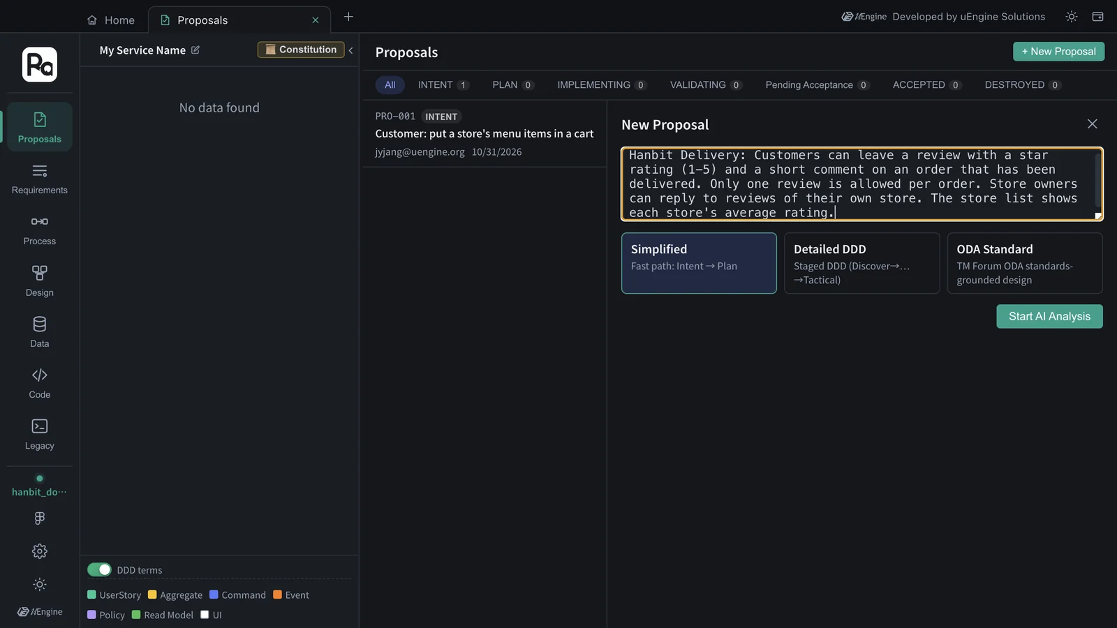Open the Design sidebar section
1117x628 pixels.
[40, 281]
